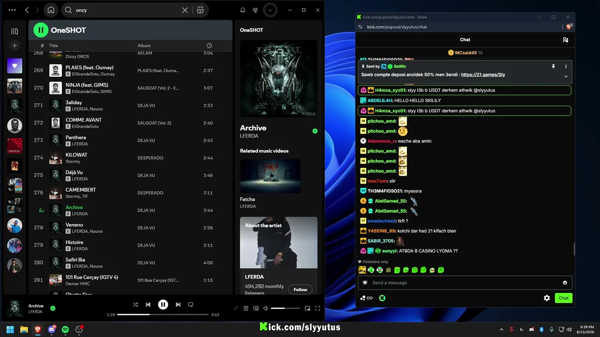The height and width of the screenshot is (337, 600).
Task: Go back in Spotify navigation
Action: [27, 10]
